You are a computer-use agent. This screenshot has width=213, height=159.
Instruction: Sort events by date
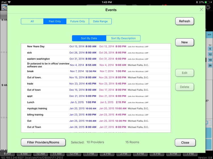pyautogui.click(x=89, y=38)
